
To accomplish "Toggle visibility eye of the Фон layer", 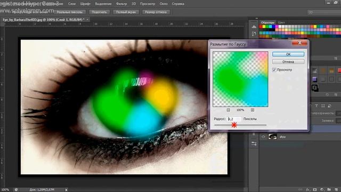I will point(263,137).
